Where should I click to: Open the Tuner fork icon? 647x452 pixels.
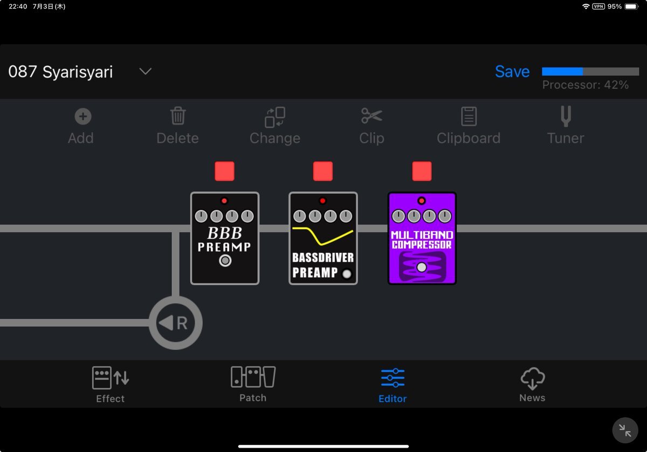tap(566, 116)
